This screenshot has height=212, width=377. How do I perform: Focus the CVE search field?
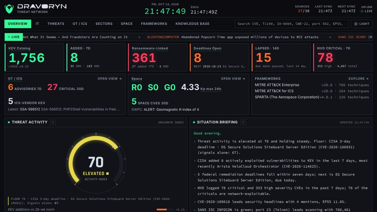[x=291, y=24]
